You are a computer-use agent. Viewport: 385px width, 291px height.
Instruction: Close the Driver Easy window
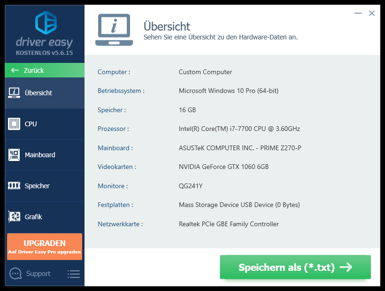point(372,13)
